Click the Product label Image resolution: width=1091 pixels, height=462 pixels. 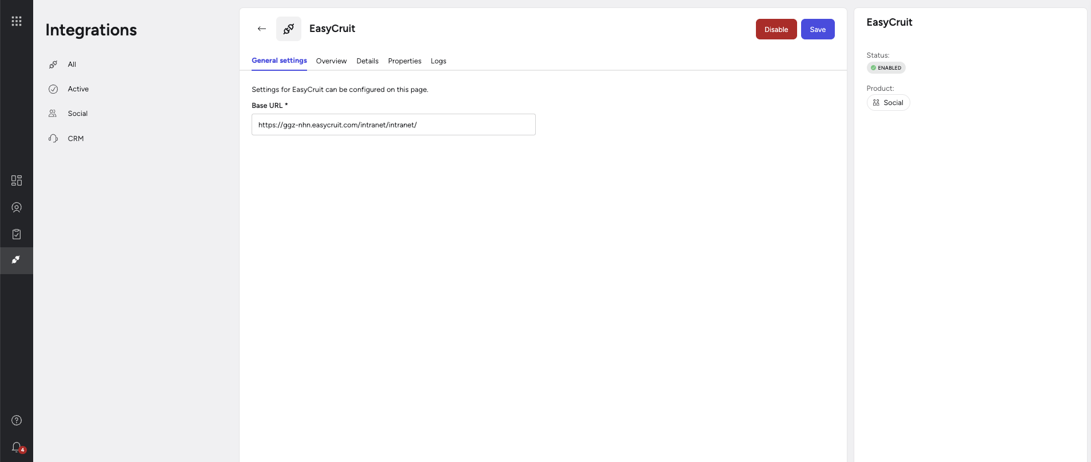click(x=880, y=89)
